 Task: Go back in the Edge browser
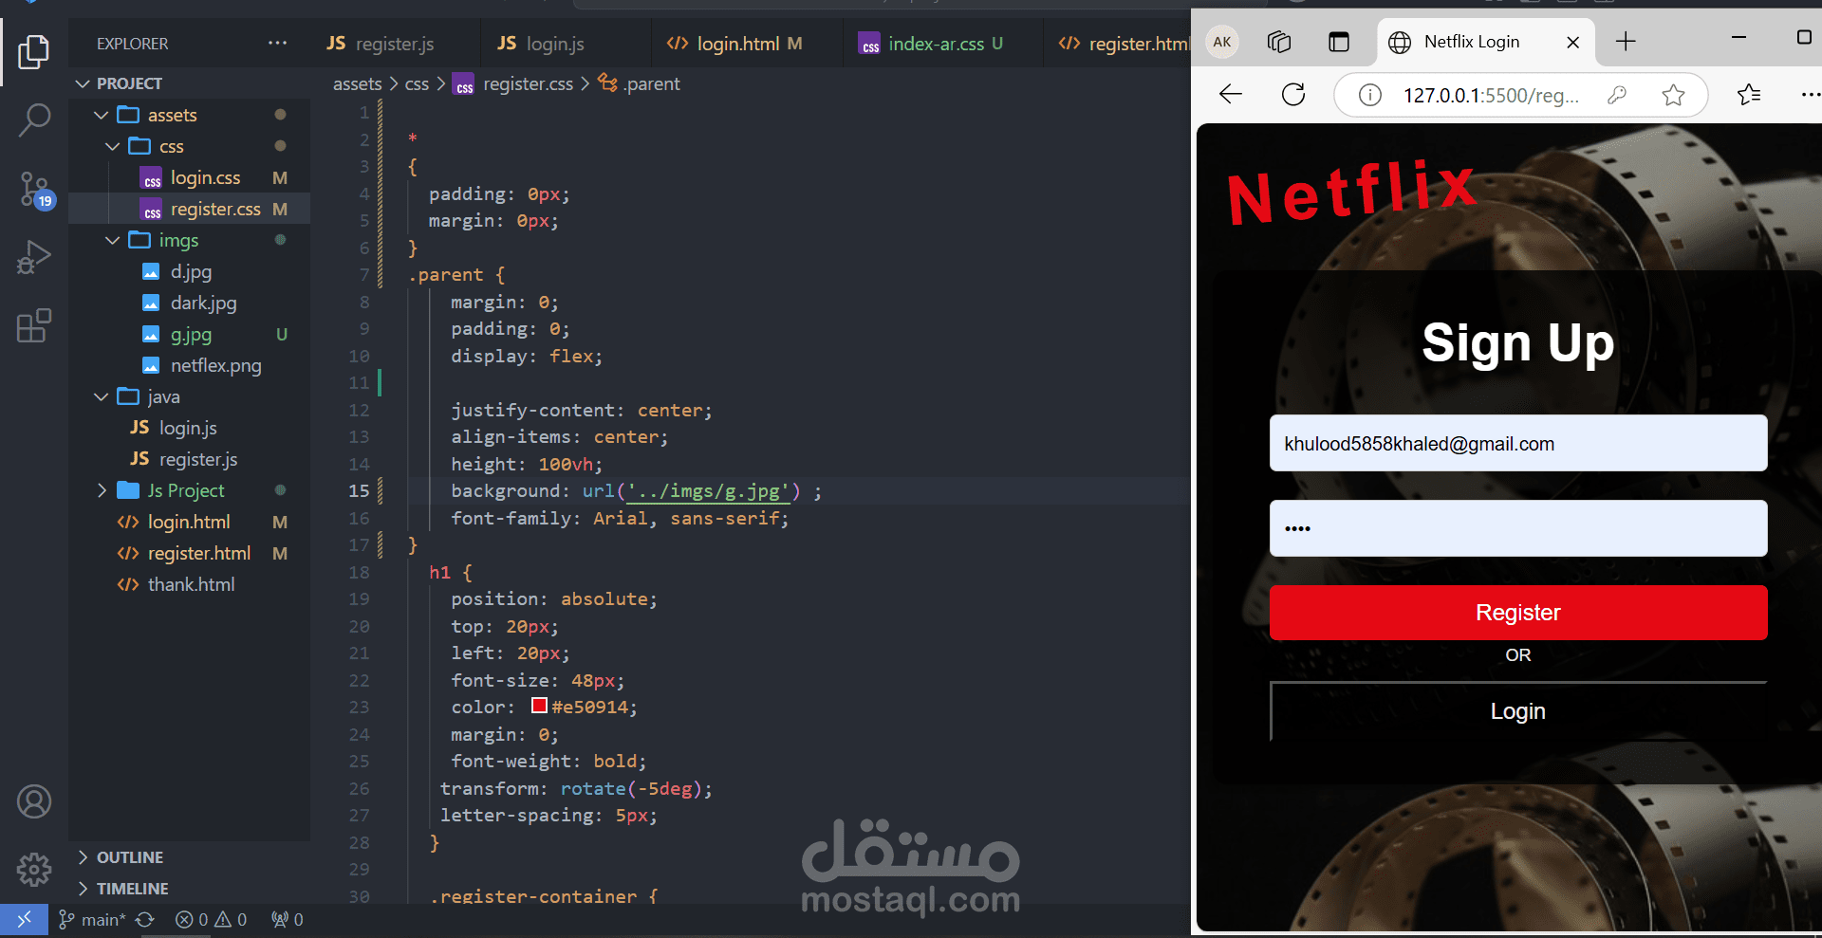tap(1231, 94)
